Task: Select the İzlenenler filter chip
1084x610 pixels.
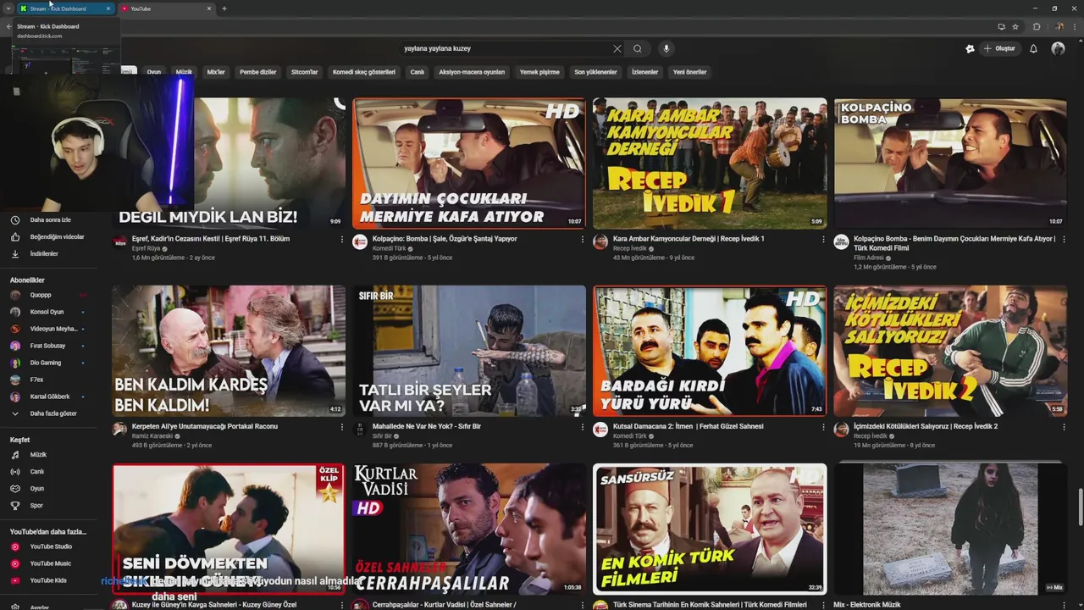Action: (645, 72)
